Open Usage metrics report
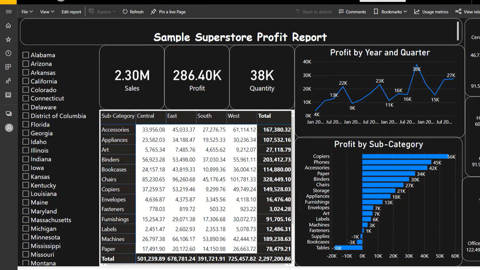 tap(431, 12)
